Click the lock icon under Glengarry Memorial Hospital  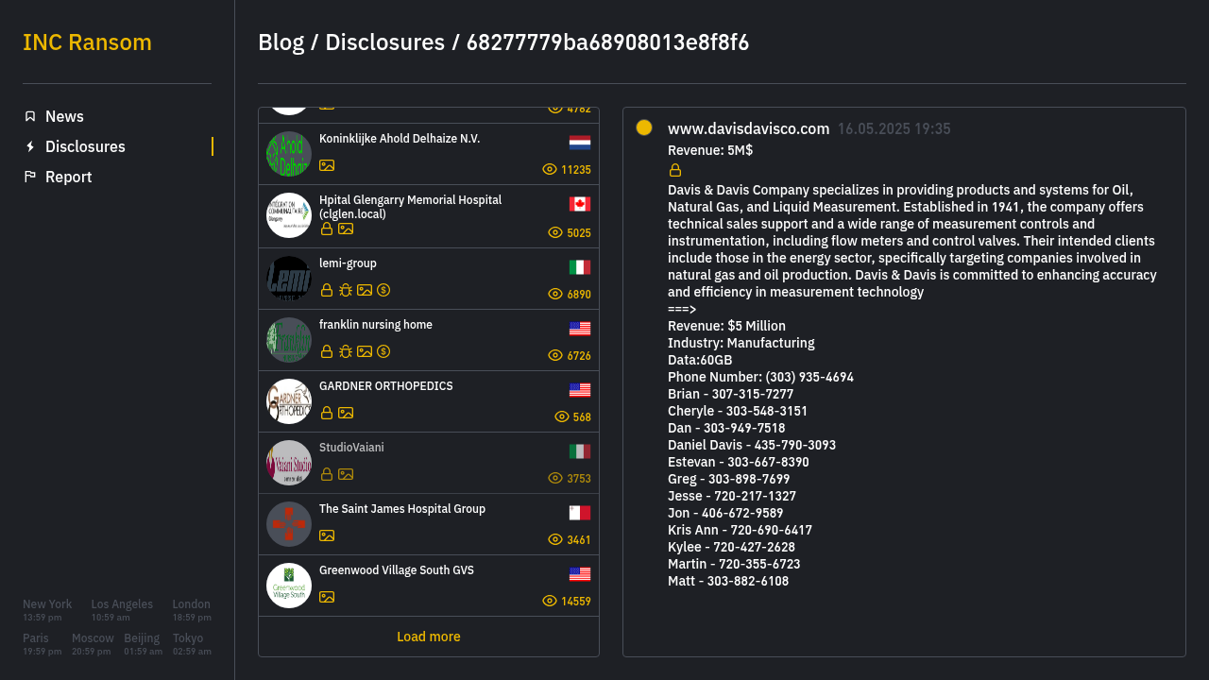327,229
